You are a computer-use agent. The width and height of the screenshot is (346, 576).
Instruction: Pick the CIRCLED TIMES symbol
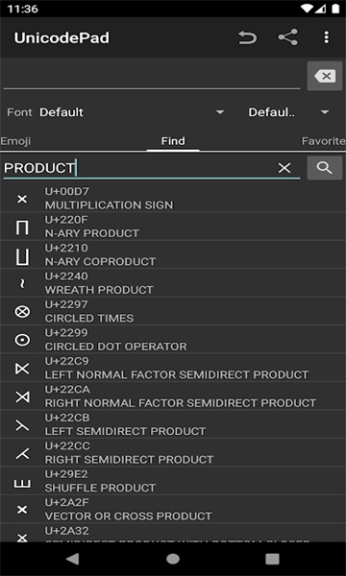pyautogui.click(x=173, y=311)
